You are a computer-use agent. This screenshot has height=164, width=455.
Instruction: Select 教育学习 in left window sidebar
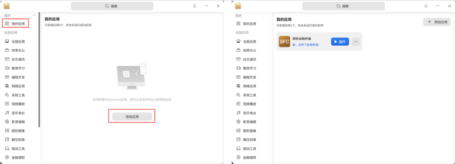click(16, 68)
